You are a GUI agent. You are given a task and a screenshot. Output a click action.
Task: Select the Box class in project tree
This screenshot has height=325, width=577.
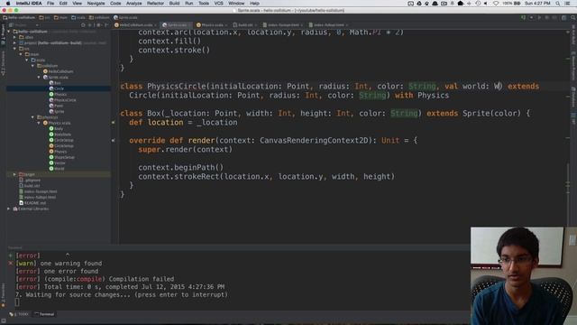pyautogui.click(x=55, y=83)
